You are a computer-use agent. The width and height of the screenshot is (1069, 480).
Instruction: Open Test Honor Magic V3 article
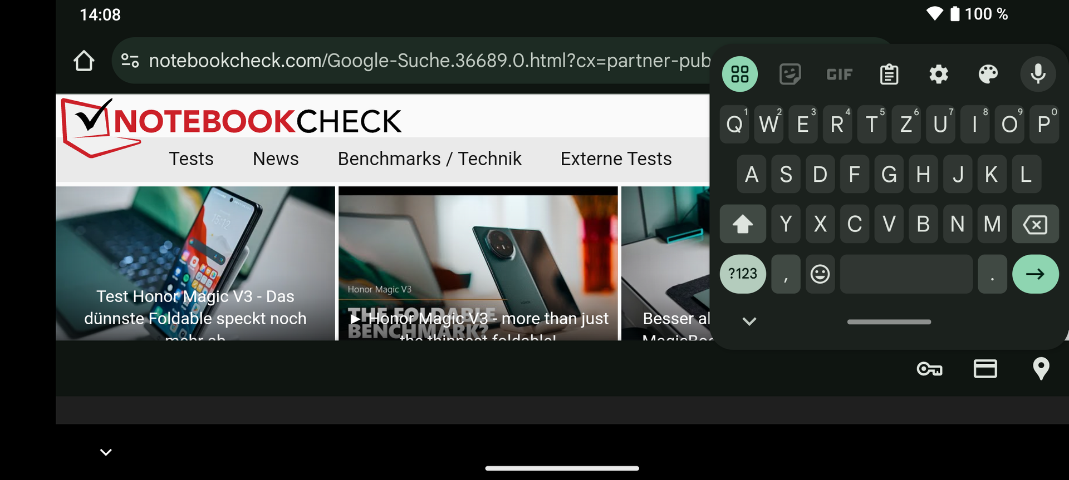(195, 264)
